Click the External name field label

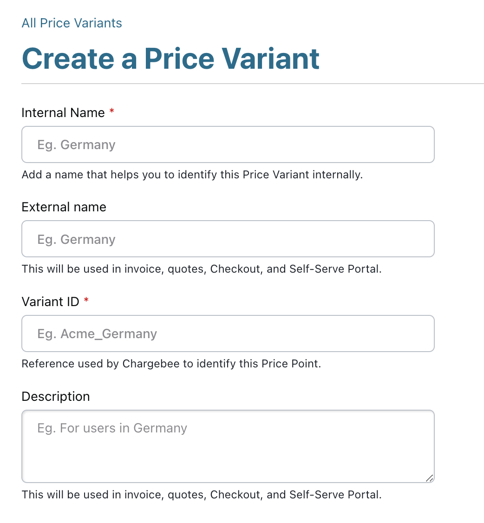click(x=64, y=207)
